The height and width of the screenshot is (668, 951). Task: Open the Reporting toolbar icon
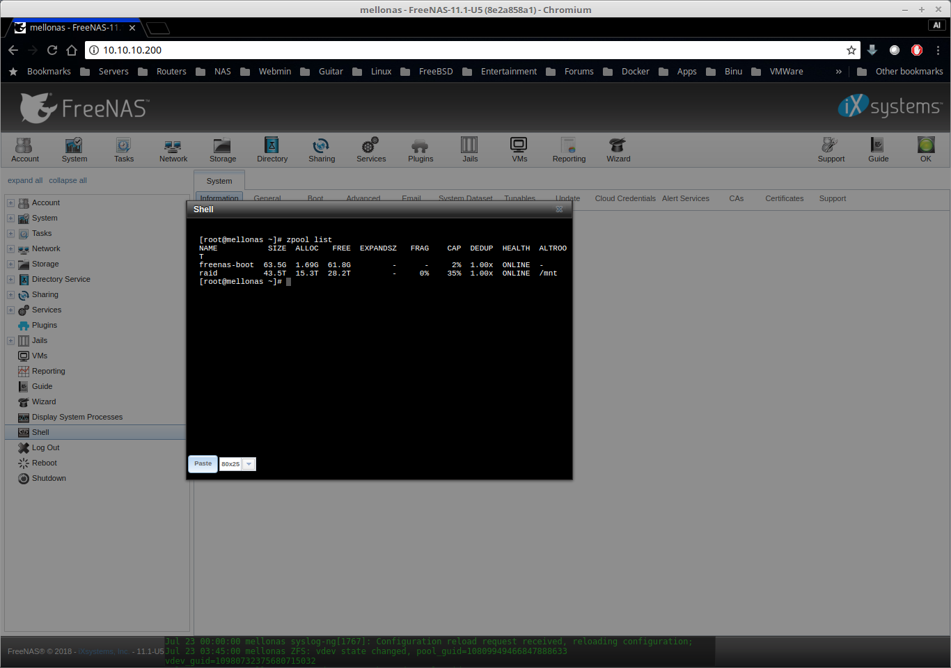click(x=569, y=150)
